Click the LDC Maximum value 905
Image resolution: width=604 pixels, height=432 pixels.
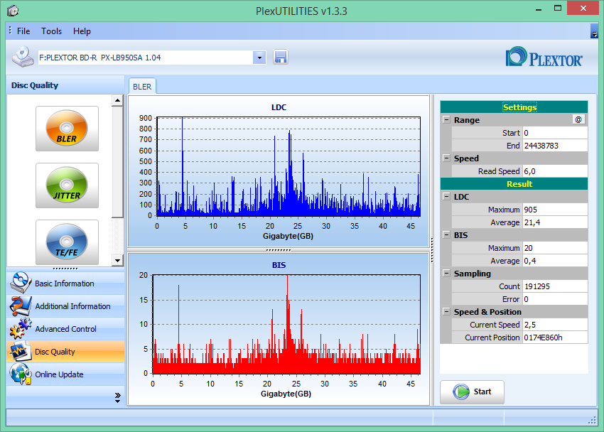(x=555, y=210)
